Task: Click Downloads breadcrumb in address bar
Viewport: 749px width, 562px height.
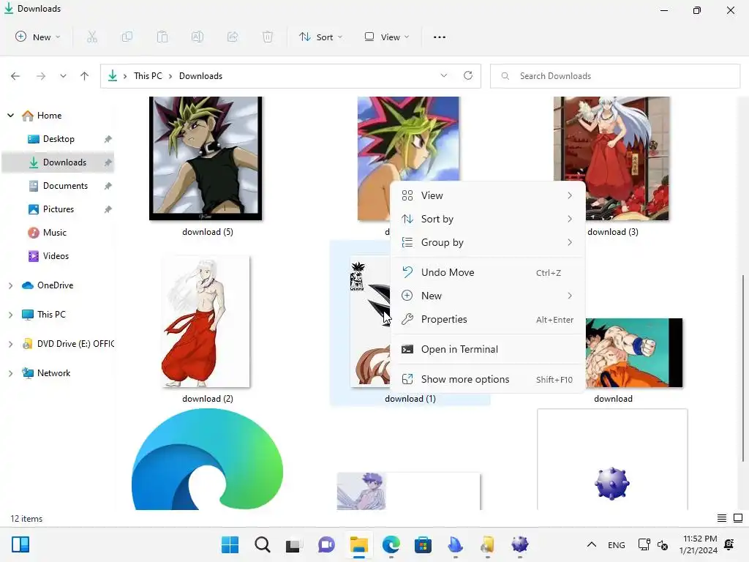Action: point(200,76)
